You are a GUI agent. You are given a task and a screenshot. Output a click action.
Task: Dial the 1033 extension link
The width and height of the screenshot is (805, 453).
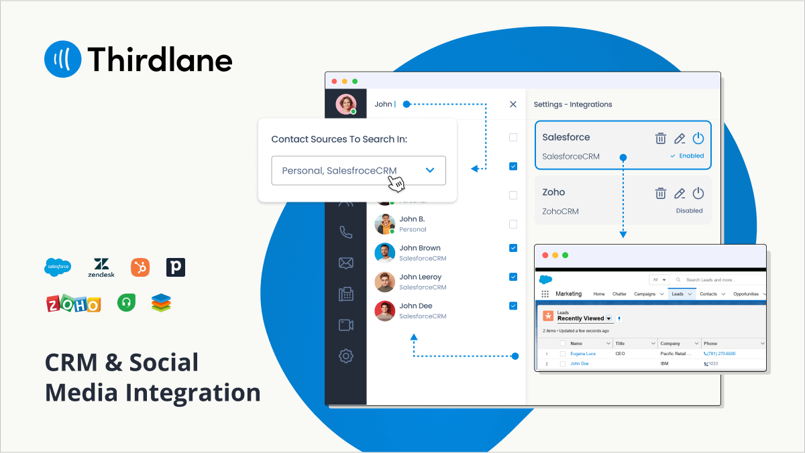[x=713, y=364]
